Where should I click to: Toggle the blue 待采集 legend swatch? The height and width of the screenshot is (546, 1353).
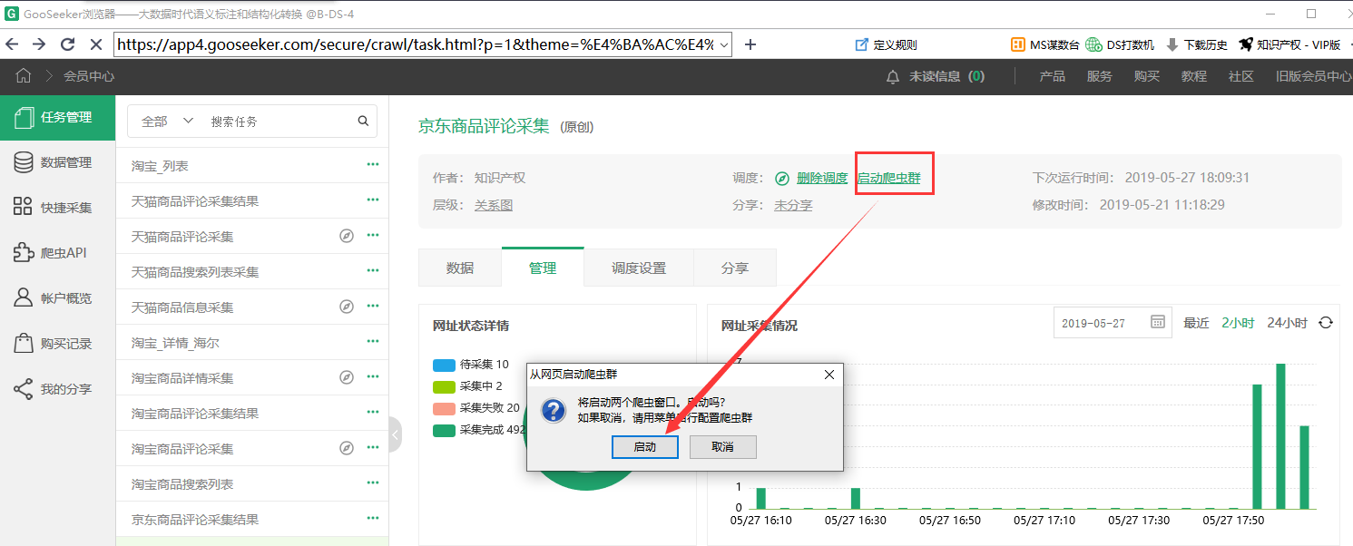click(444, 365)
